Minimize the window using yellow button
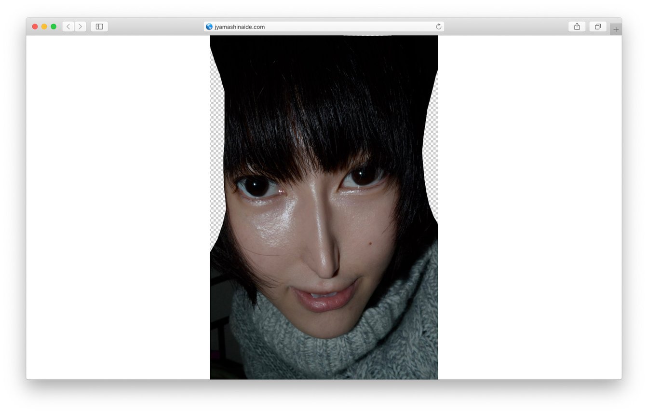The width and height of the screenshot is (648, 414). [44, 27]
